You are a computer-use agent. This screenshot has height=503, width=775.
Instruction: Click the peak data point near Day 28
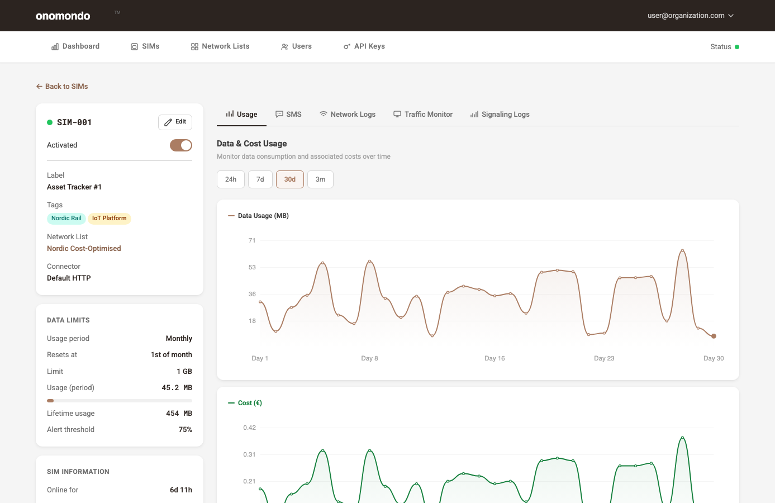point(682,250)
